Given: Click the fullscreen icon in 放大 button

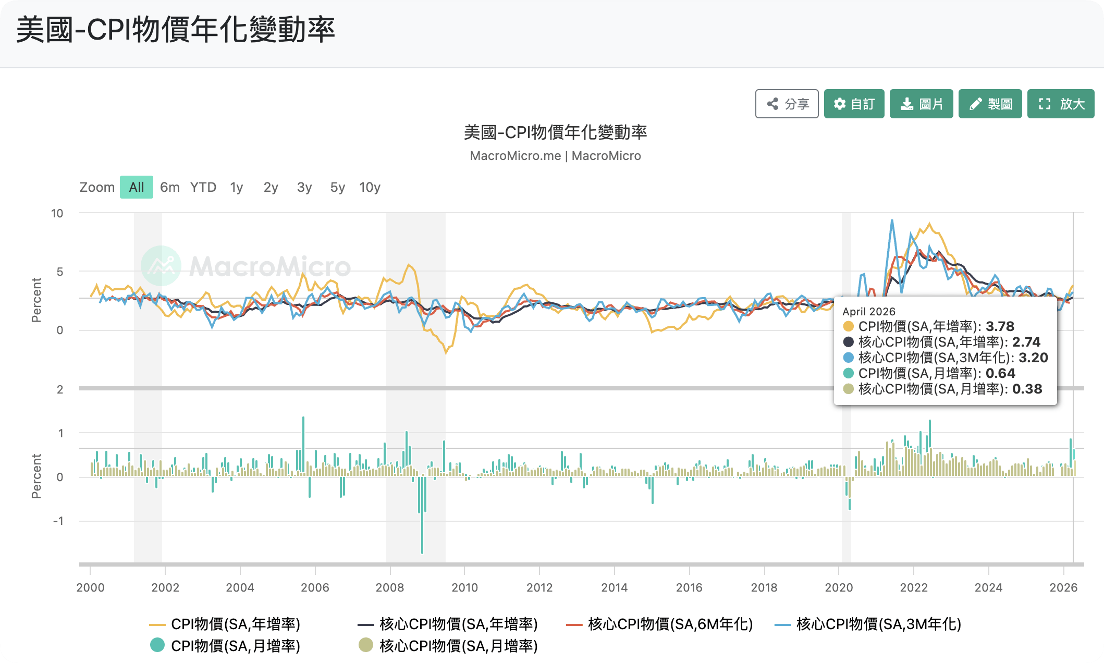Looking at the screenshot, I should pos(1045,104).
